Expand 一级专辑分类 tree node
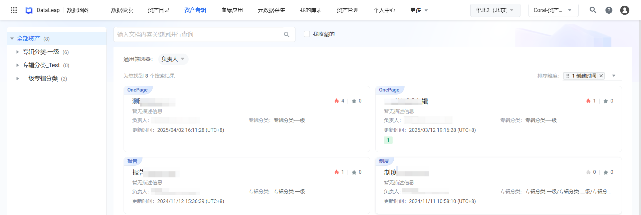 17,79
